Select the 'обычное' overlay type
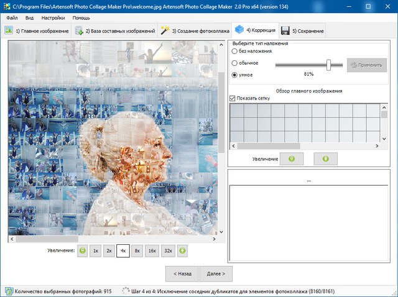The width and height of the screenshot is (398, 297). tap(234, 63)
